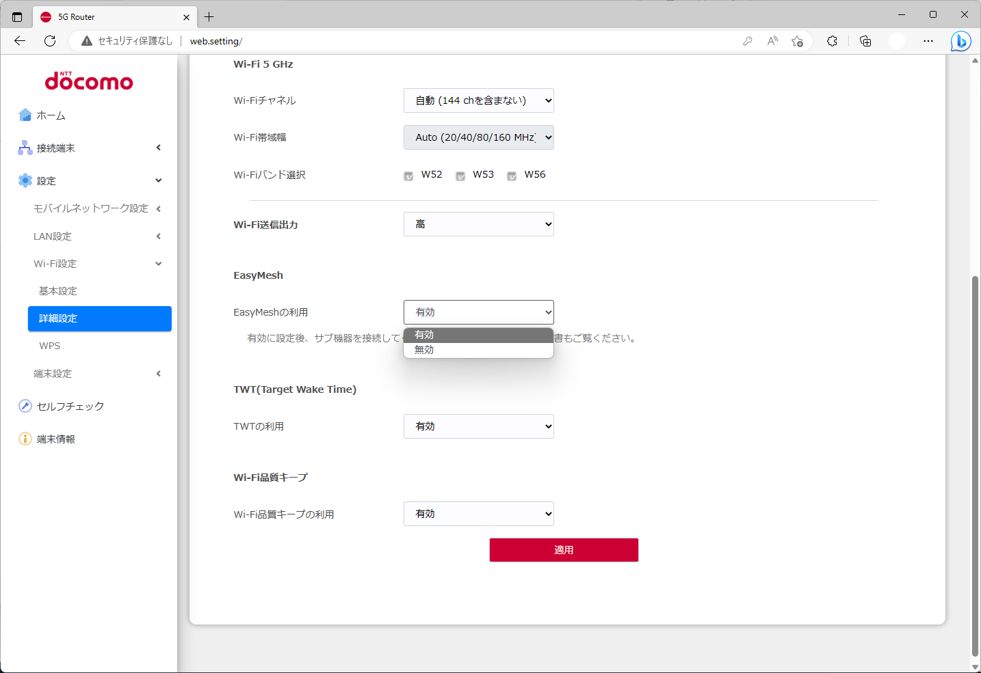
Task: Expand モバイルネットワーク設定 chevron
Action: coord(159,208)
